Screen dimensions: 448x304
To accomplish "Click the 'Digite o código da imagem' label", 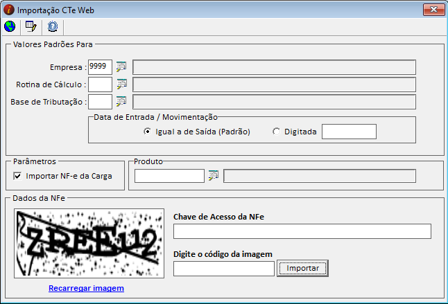I will coord(223,254).
